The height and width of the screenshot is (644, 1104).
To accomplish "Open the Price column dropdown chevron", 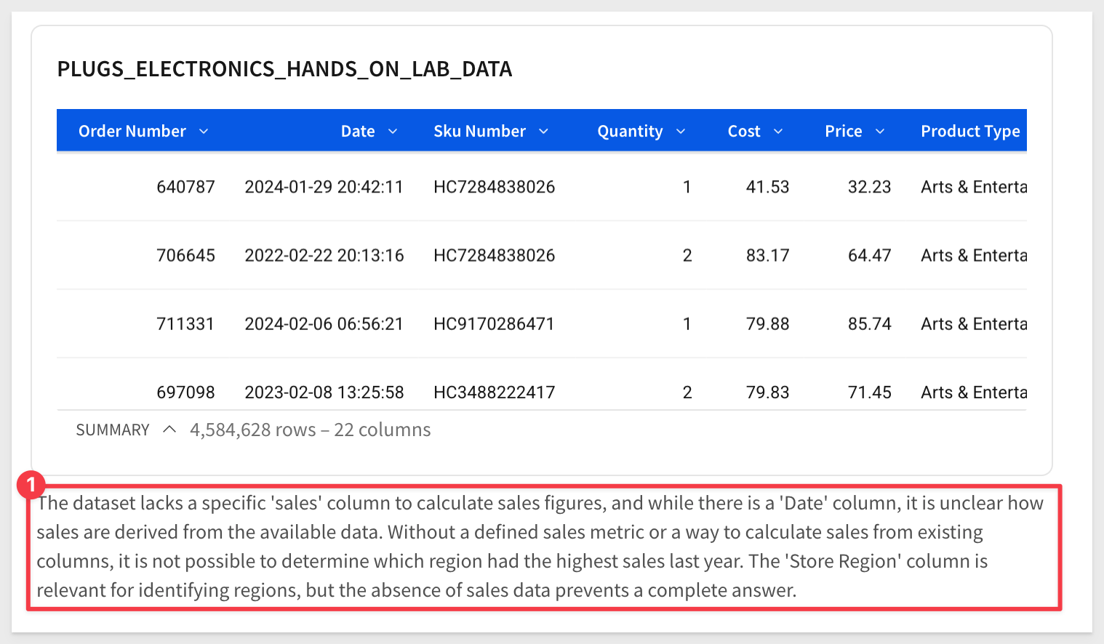I will point(880,132).
